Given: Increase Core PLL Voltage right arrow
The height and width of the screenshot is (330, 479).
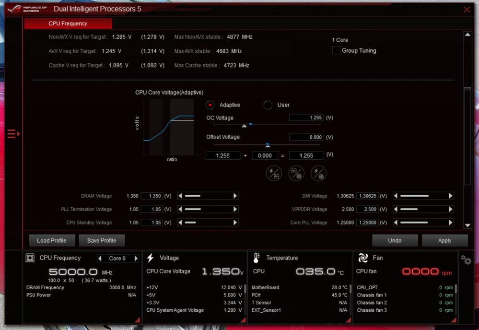Looking at the screenshot, I should point(451,223).
